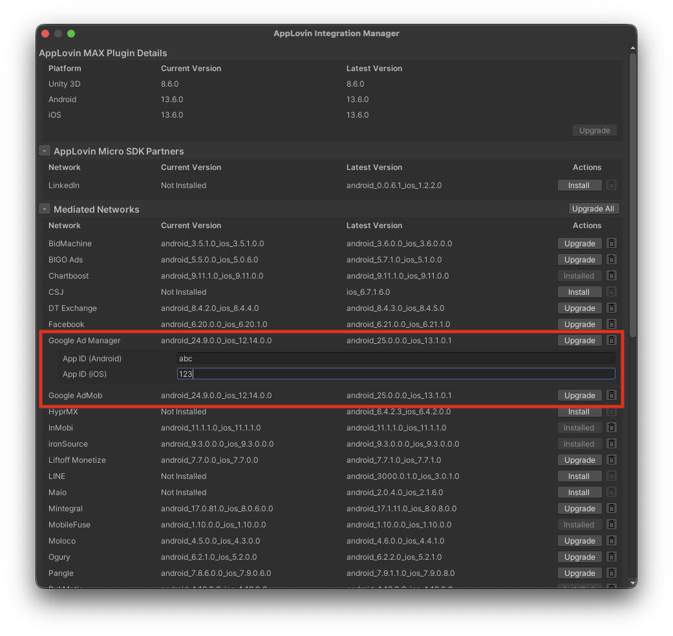
Task: Install the LinkedIn network
Action: [579, 185]
